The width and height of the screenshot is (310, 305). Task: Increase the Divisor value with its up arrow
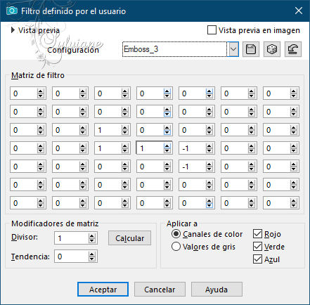click(x=91, y=236)
